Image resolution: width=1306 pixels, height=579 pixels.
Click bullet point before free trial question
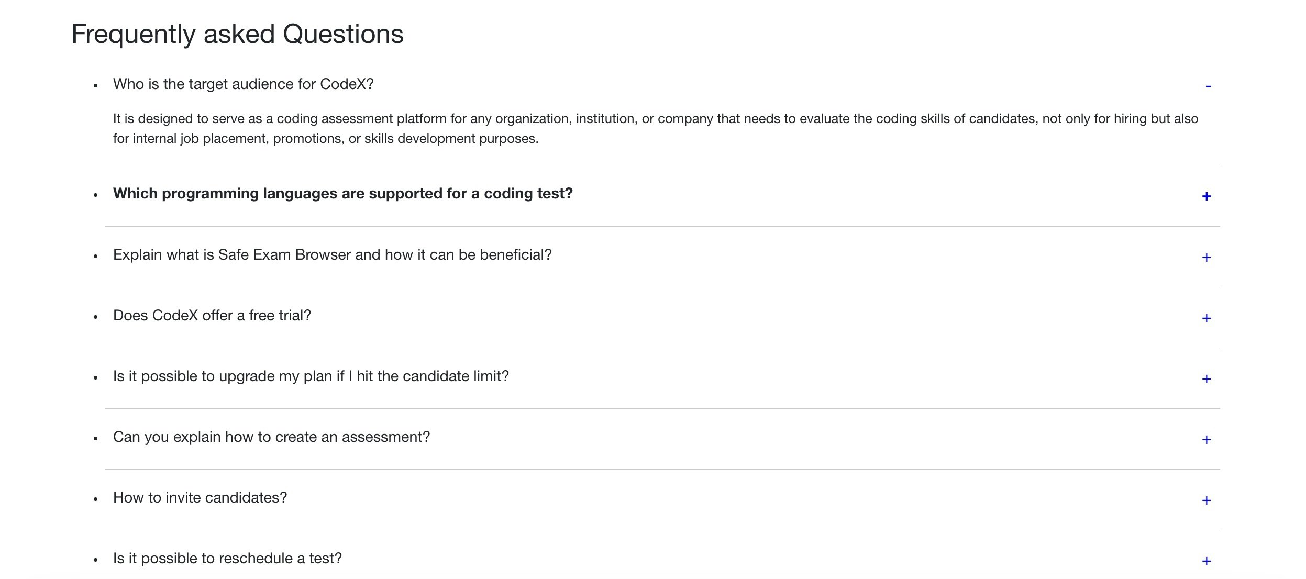(95, 317)
